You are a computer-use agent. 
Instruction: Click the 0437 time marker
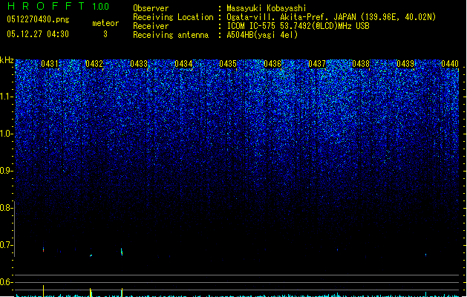[x=317, y=63]
